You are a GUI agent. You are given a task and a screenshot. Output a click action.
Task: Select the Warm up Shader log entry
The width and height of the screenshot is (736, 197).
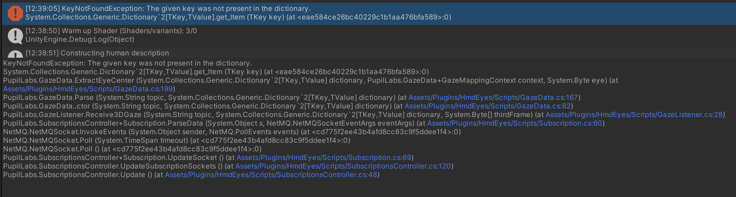coord(369,36)
